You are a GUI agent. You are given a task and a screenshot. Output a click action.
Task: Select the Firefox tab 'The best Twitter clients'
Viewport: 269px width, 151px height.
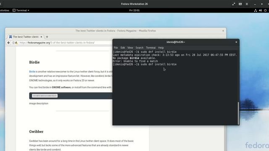tap(25, 37)
